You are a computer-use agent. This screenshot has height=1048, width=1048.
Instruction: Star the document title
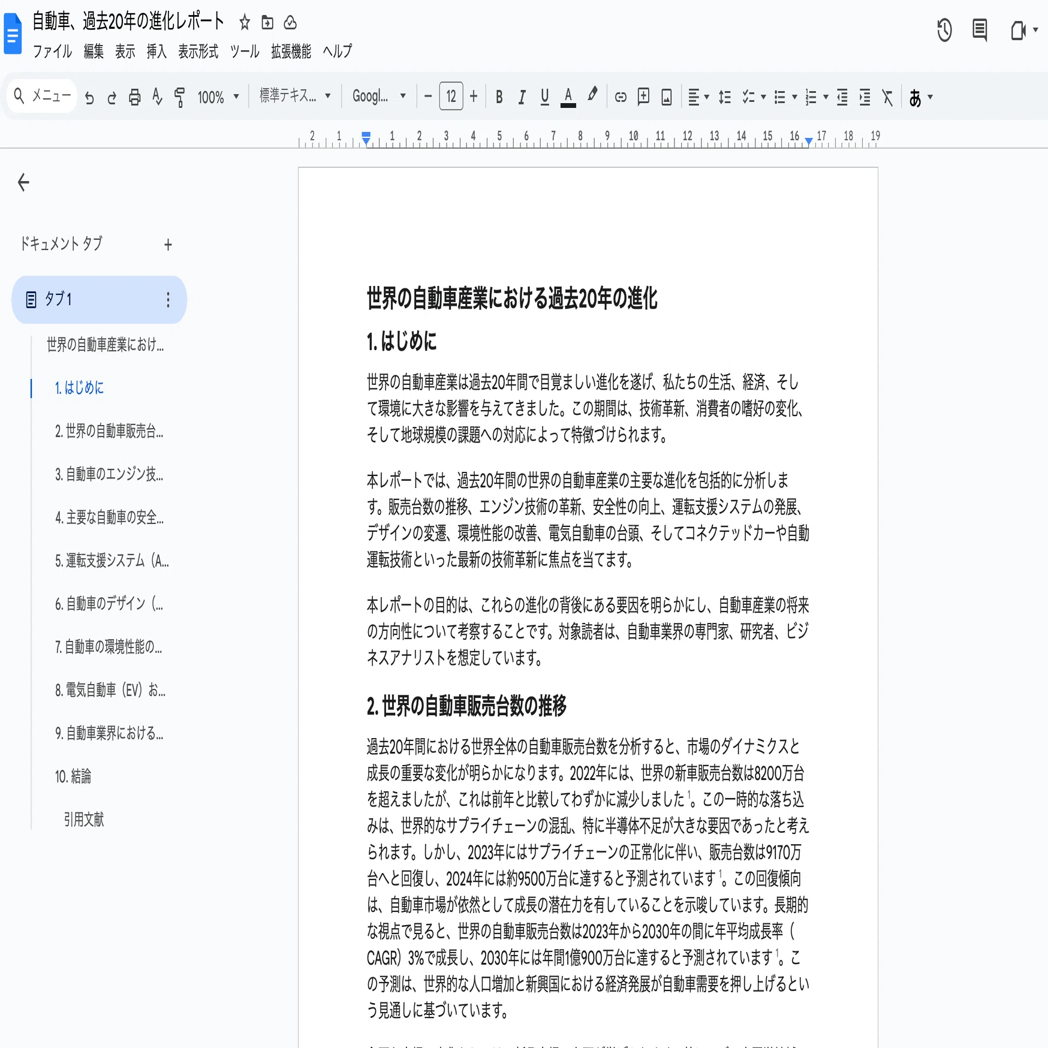[245, 23]
